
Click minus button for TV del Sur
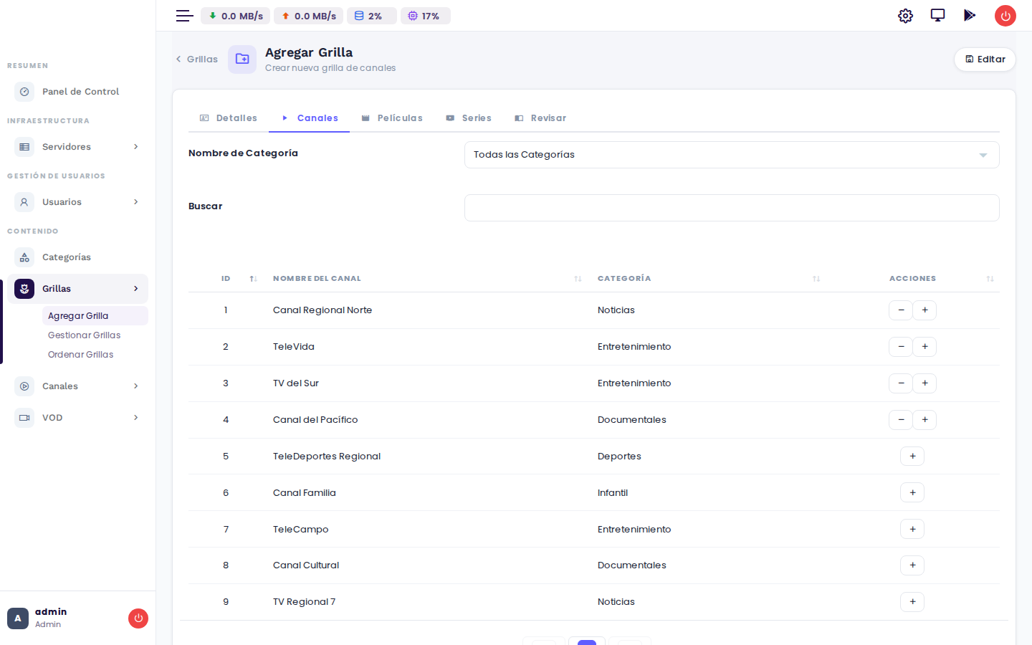pos(901,383)
